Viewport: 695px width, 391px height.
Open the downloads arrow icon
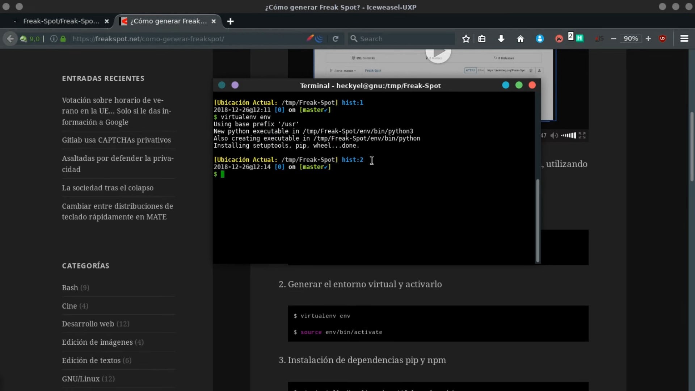point(501,39)
